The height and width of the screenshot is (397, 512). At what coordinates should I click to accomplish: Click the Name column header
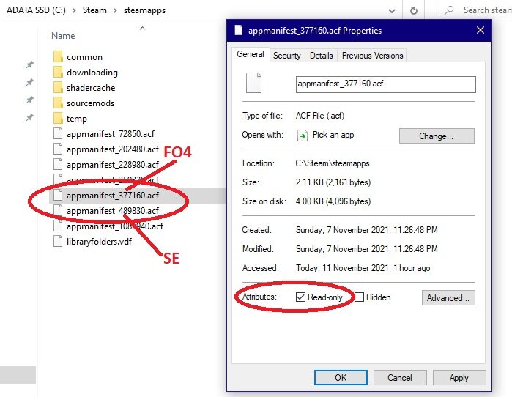tap(63, 36)
